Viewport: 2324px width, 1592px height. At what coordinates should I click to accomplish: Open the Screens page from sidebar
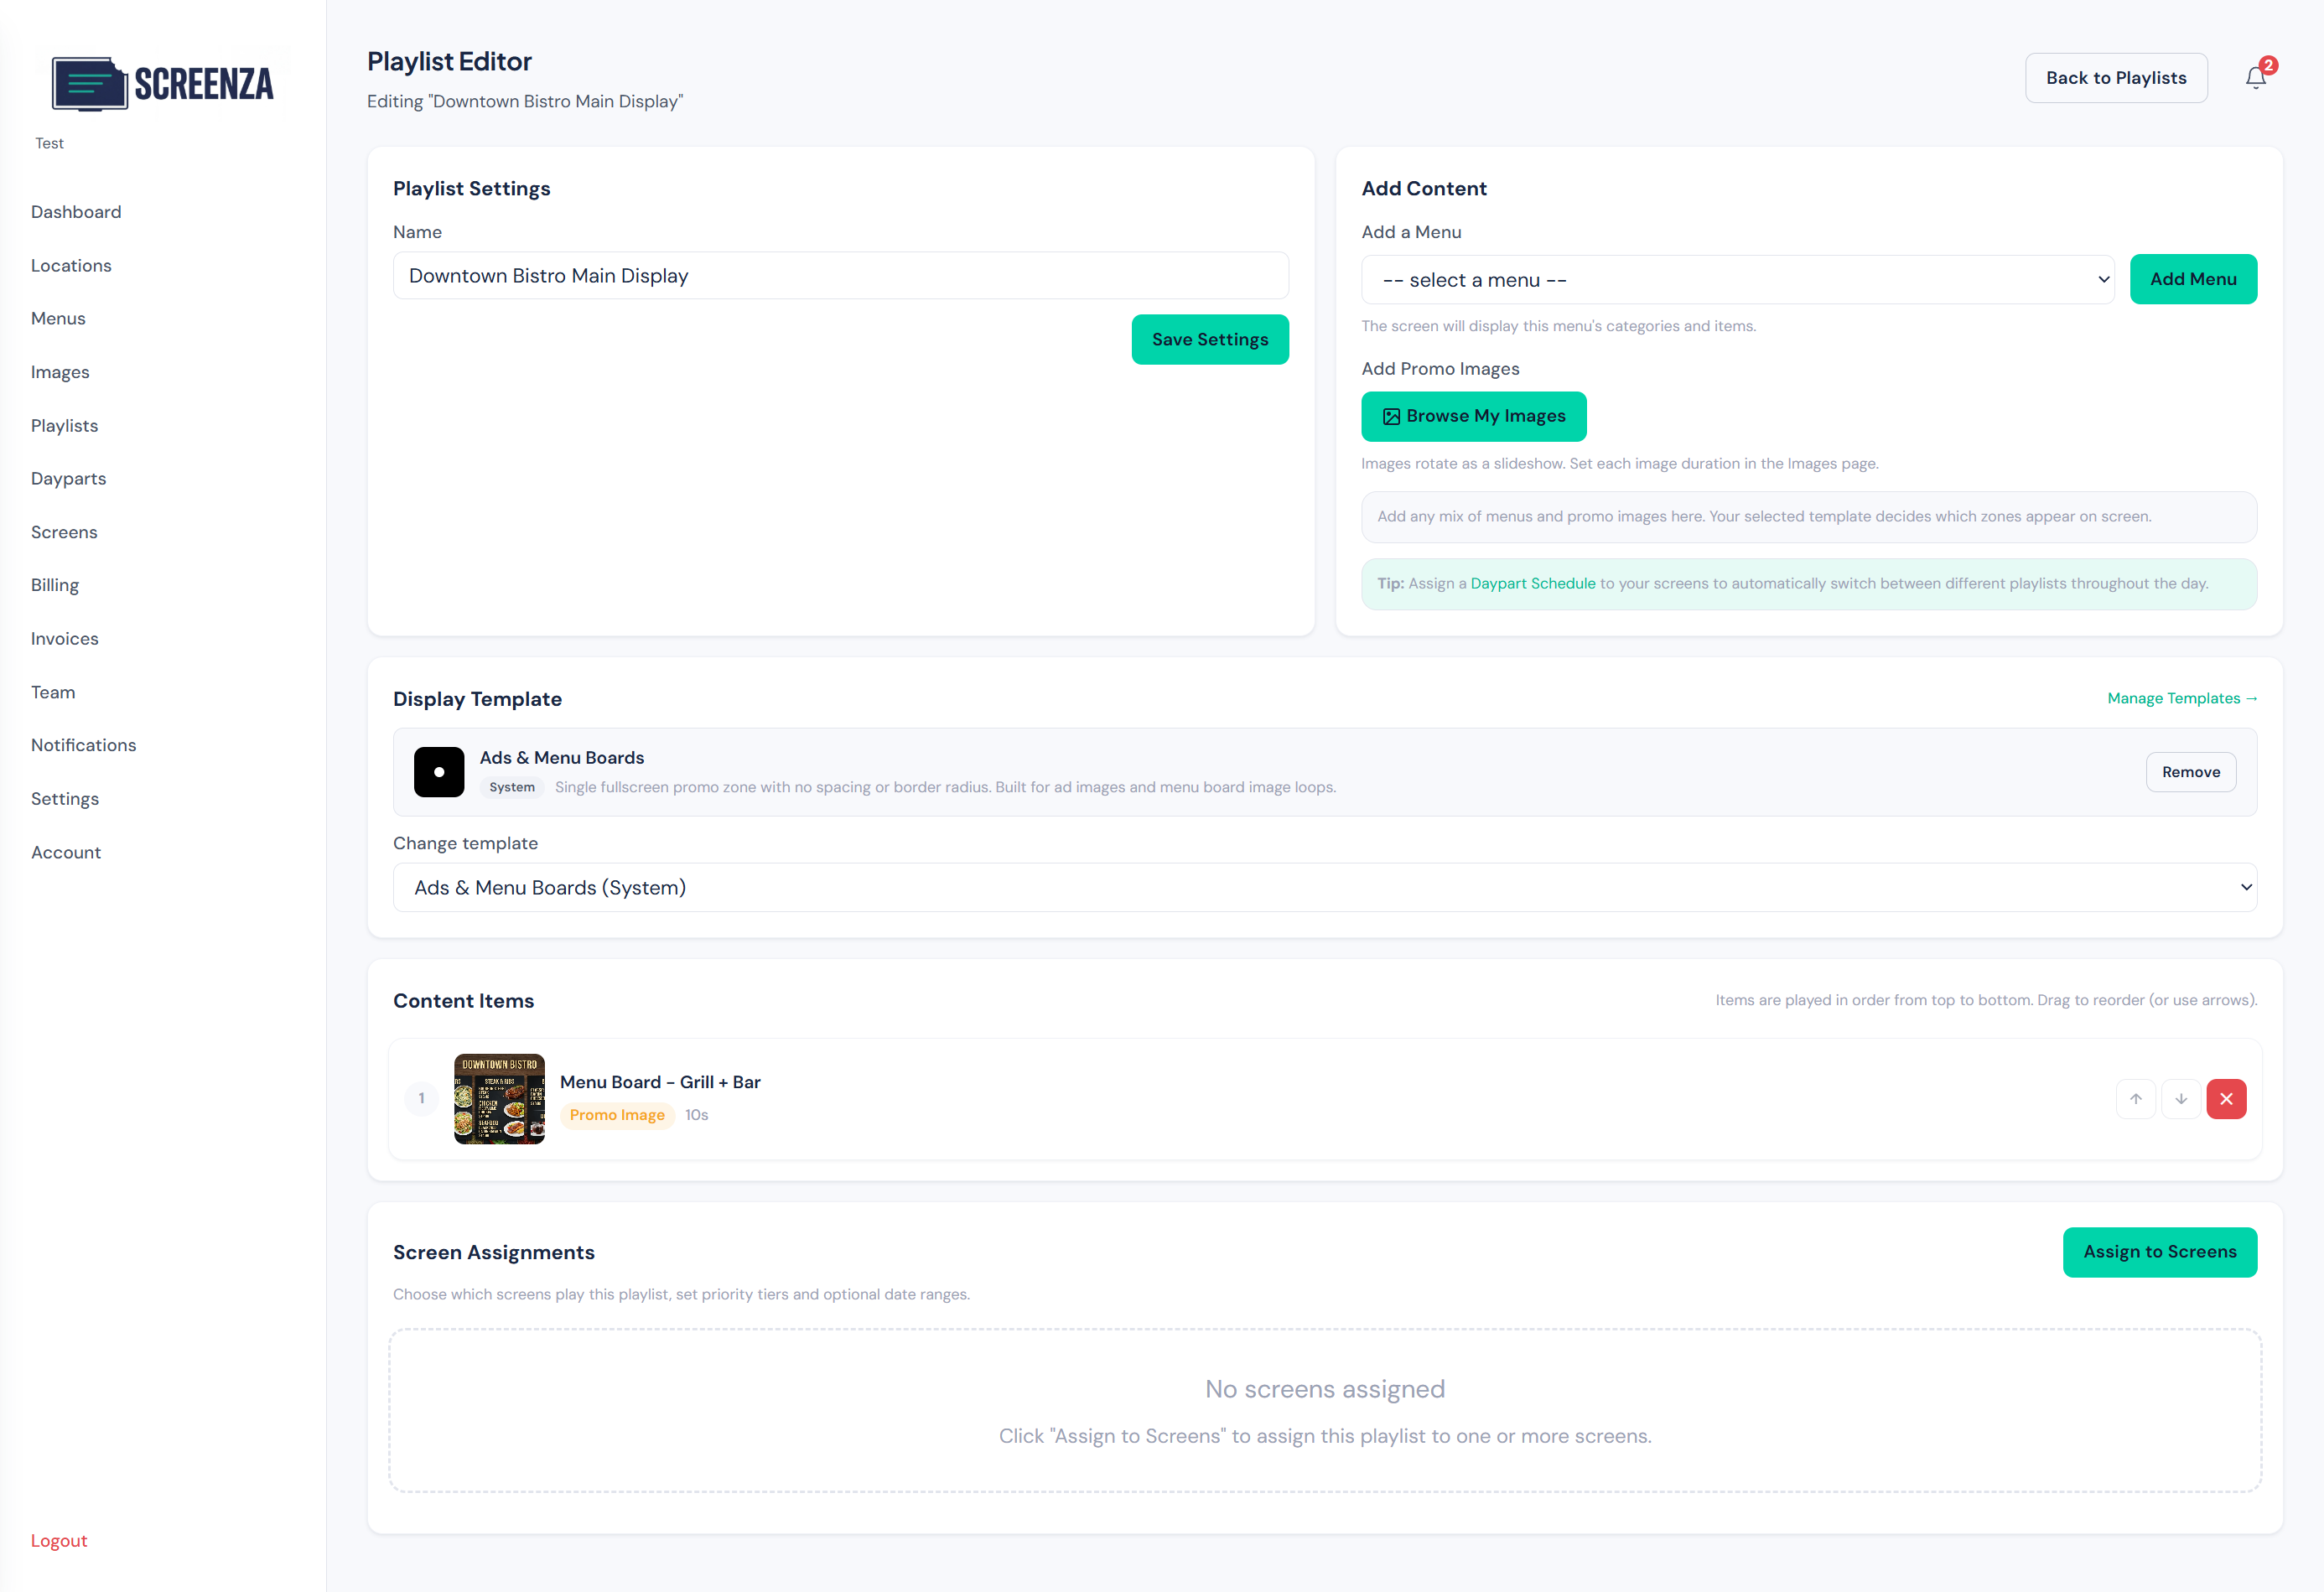point(64,532)
